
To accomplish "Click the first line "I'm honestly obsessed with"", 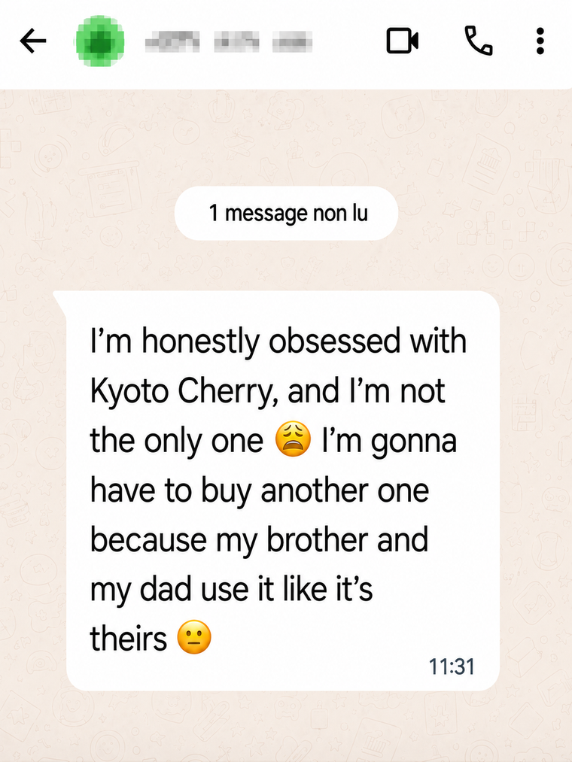I will (278, 342).
